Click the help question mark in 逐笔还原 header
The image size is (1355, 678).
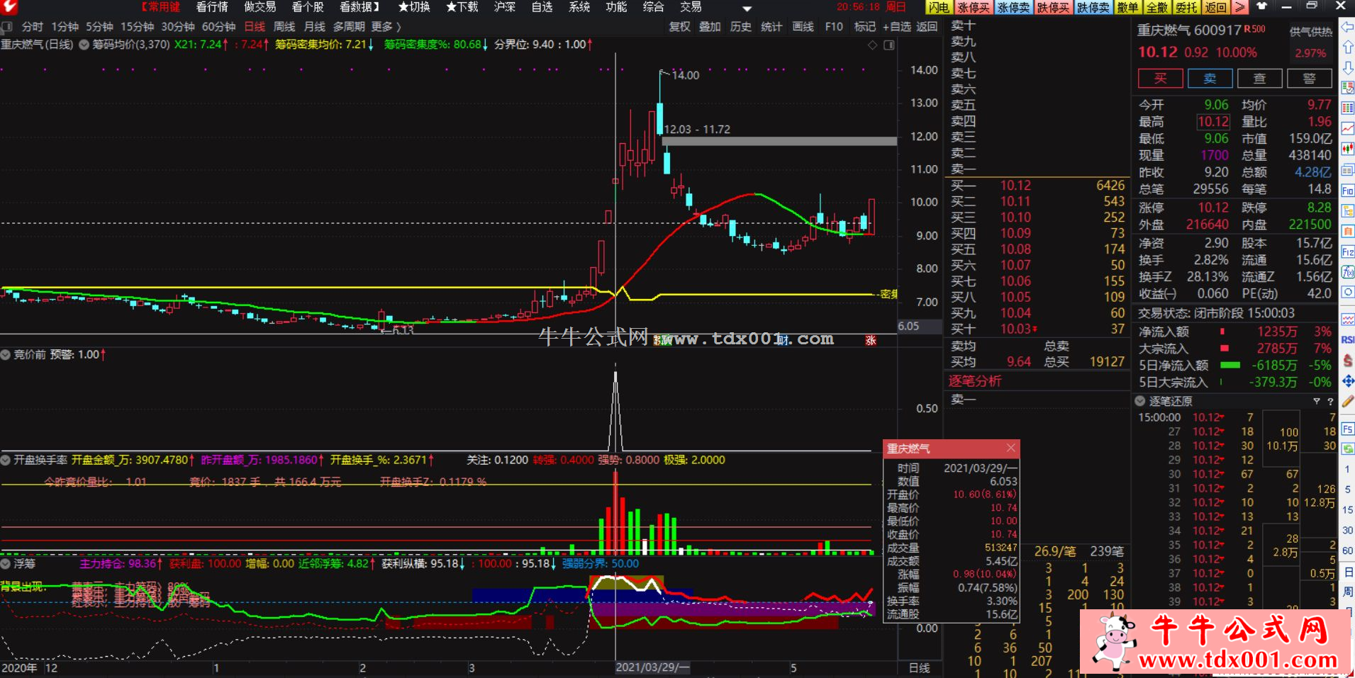tap(1330, 401)
